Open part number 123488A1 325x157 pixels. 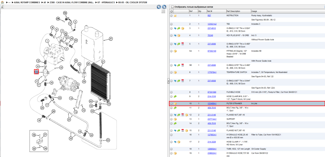point(212,104)
